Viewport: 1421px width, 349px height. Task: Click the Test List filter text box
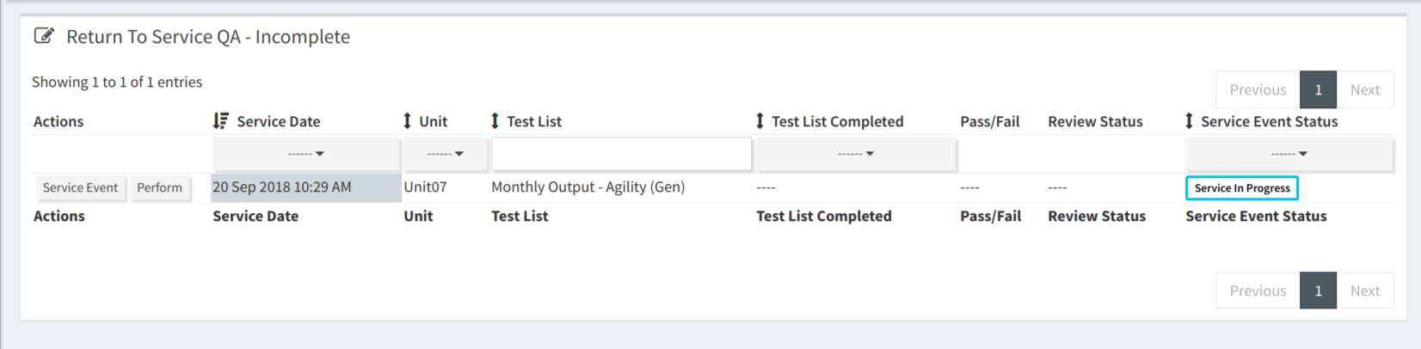pos(621,154)
